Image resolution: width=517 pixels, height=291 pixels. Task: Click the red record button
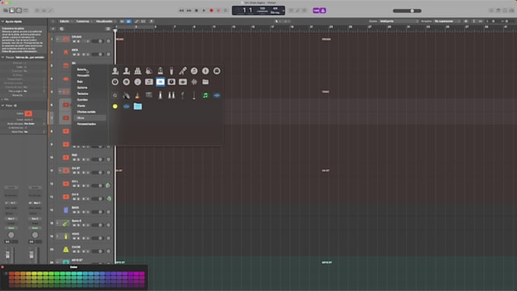click(x=211, y=11)
